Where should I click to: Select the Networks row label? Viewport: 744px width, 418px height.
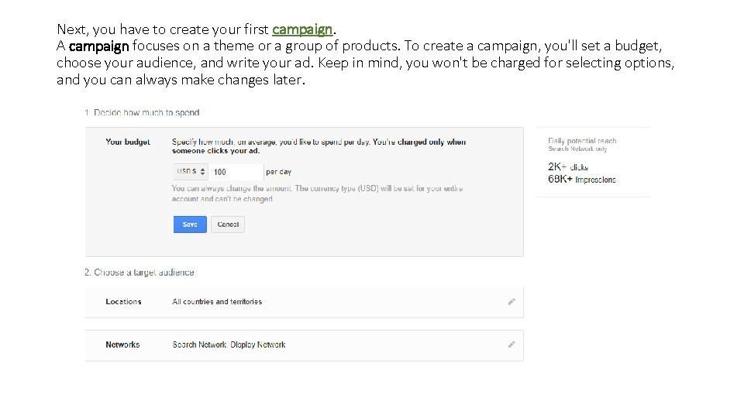point(122,344)
